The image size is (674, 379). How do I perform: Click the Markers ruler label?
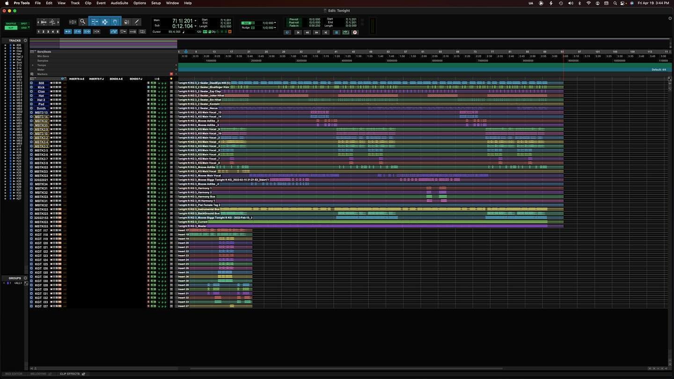[x=42, y=74]
